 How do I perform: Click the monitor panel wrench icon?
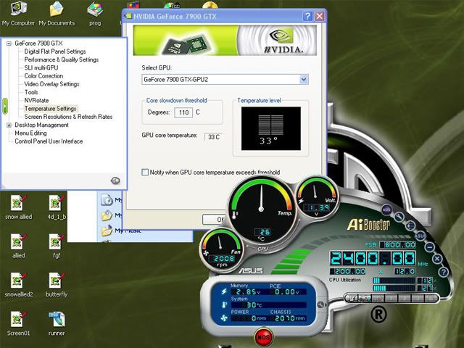coord(320,304)
